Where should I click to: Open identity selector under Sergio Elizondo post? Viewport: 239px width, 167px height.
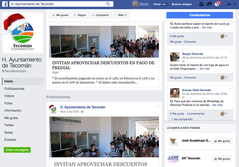[223, 77]
